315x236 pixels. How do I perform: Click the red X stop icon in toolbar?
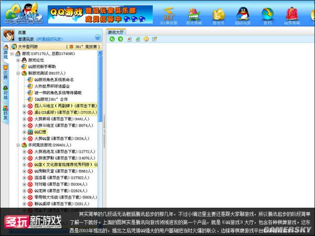(x=129, y=39)
